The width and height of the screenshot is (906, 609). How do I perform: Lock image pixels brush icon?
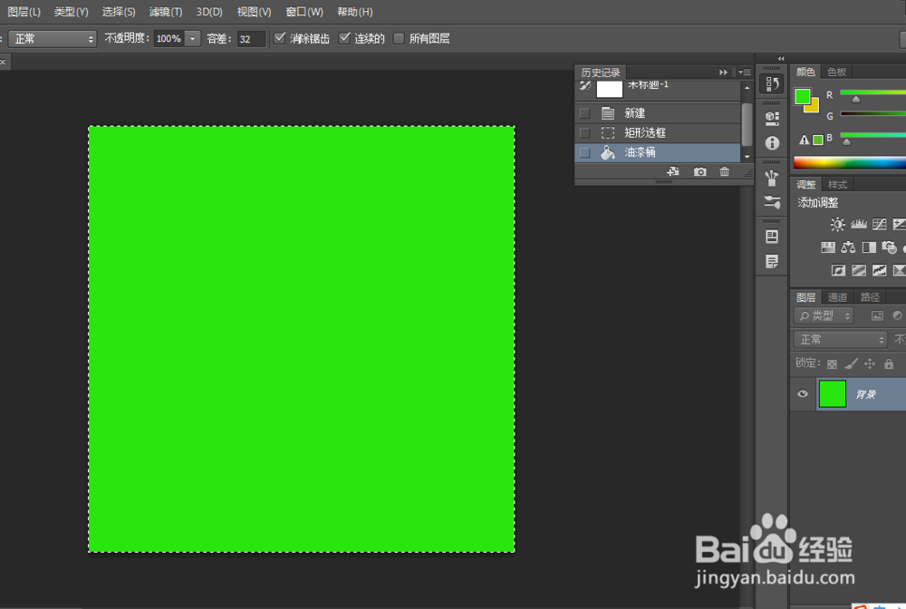[851, 363]
